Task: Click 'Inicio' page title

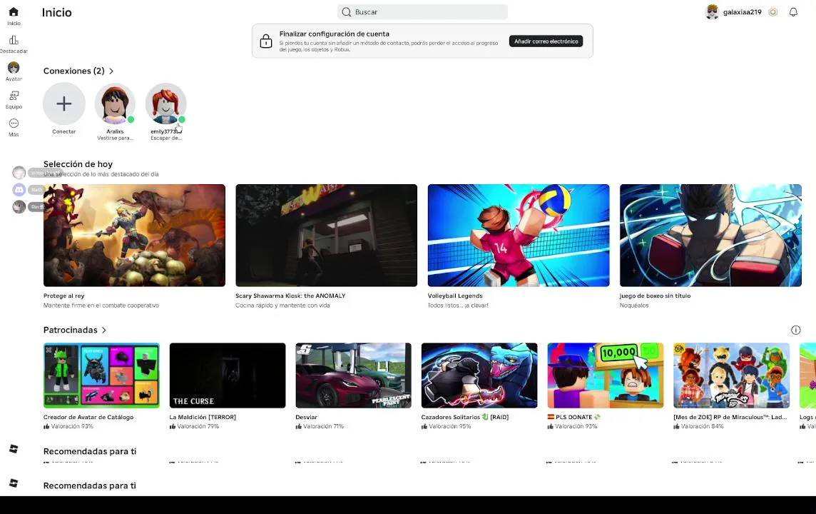Action: pos(57,13)
